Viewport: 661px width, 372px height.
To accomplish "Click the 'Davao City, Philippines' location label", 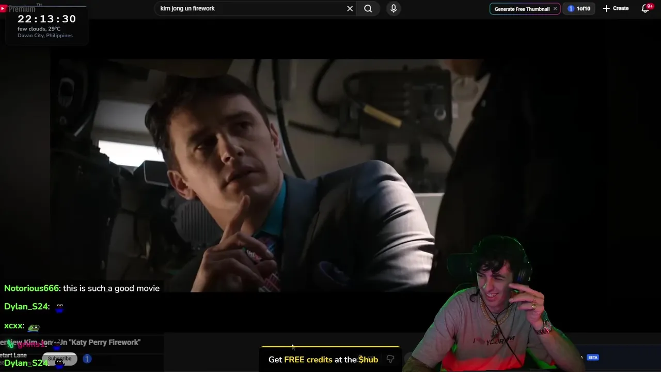I will [x=45, y=36].
